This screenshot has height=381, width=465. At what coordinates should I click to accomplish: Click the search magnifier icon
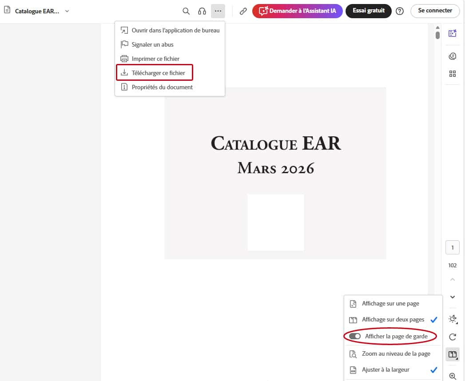pos(187,11)
